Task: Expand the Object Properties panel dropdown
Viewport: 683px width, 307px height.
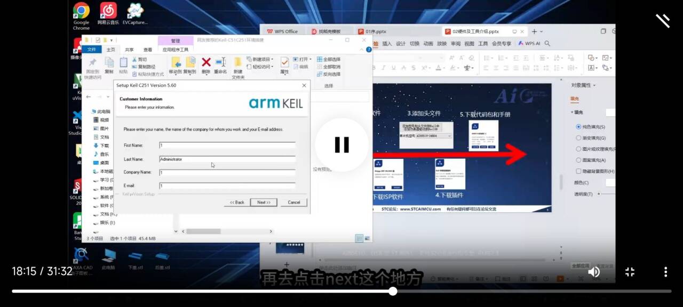Action: 583,85
